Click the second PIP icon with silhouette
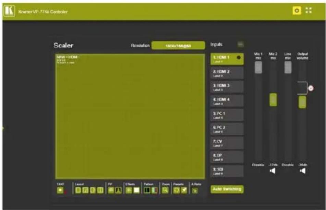This screenshot has width=326, height=210. click(118, 190)
